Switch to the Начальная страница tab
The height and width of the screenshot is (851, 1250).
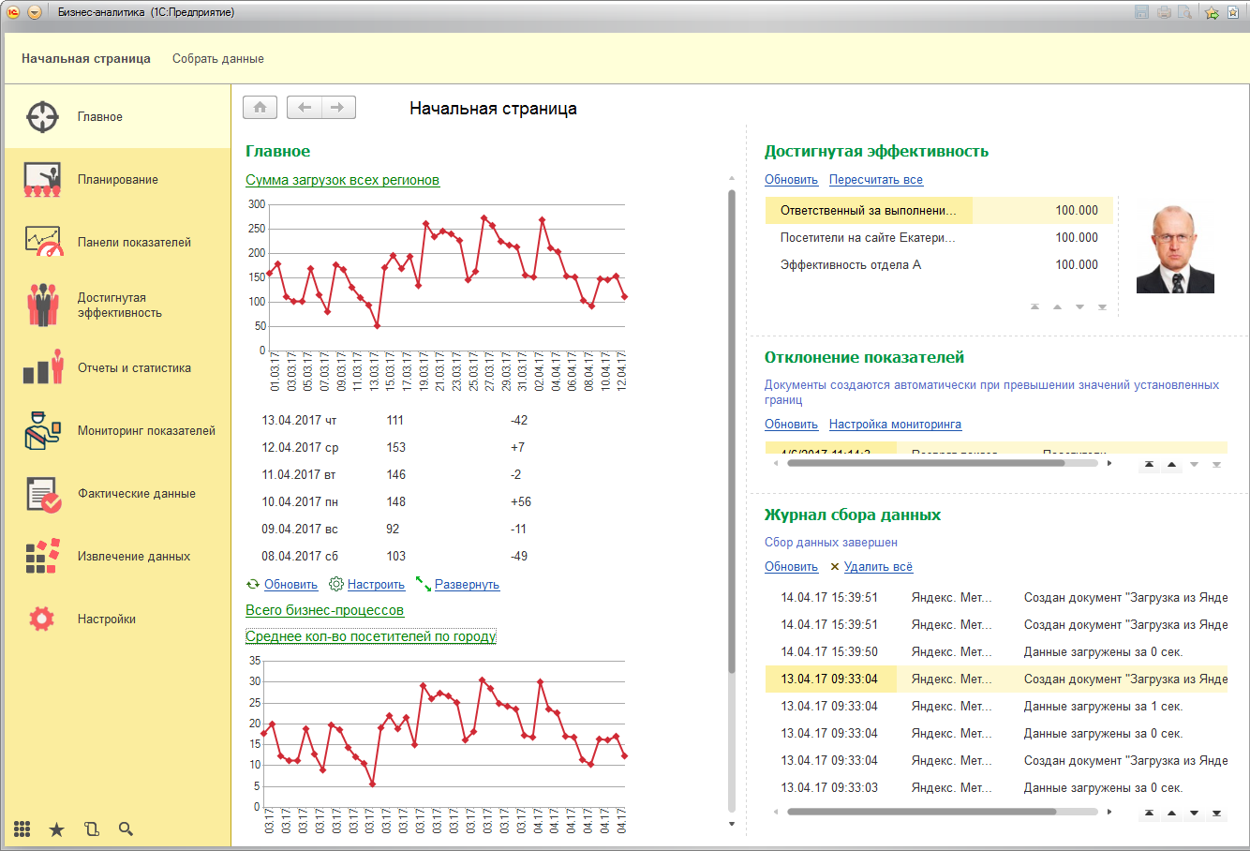86,58
